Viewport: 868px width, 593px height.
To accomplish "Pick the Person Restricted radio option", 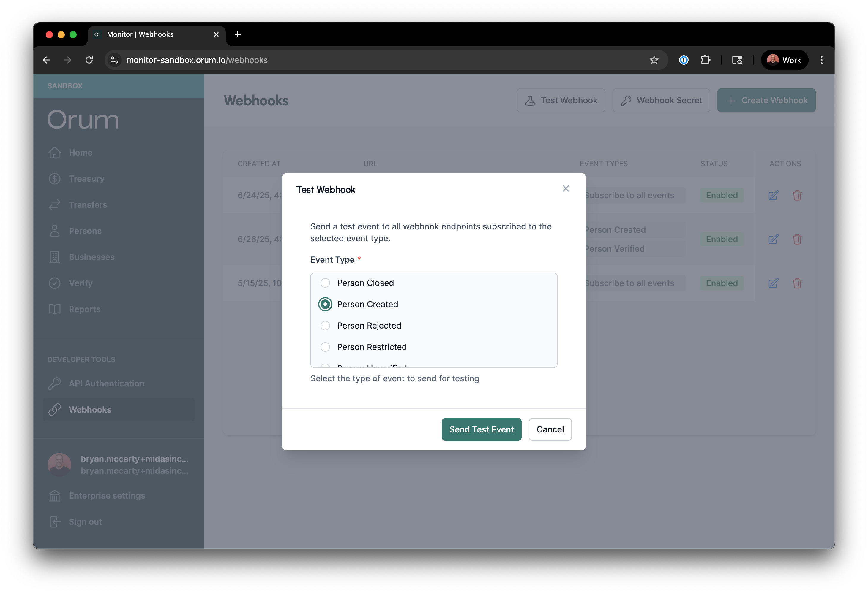I will [x=325, y=347].
